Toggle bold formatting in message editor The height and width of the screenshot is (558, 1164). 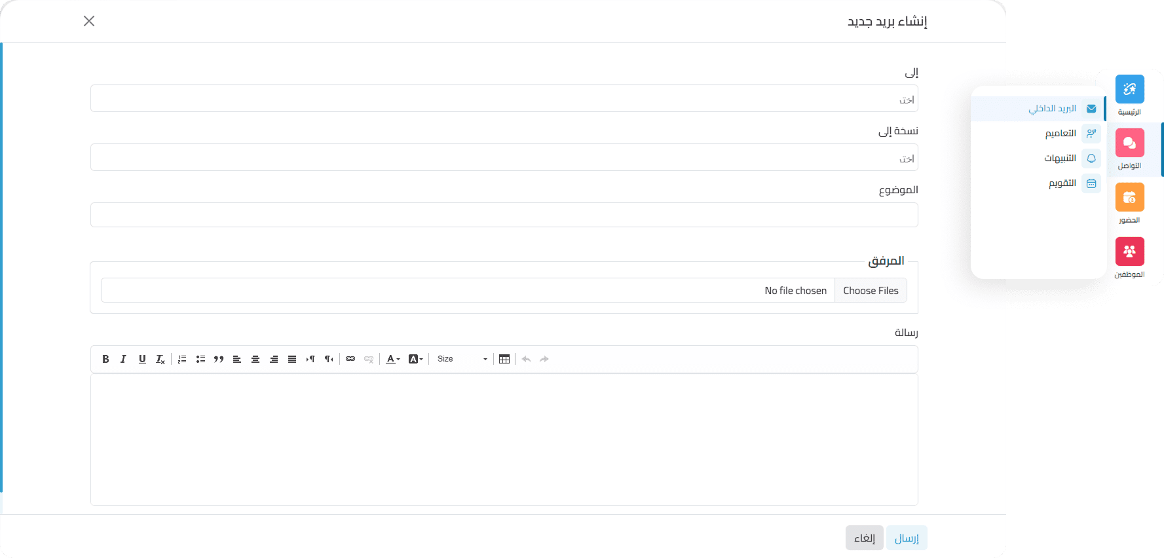pos(105,359)
